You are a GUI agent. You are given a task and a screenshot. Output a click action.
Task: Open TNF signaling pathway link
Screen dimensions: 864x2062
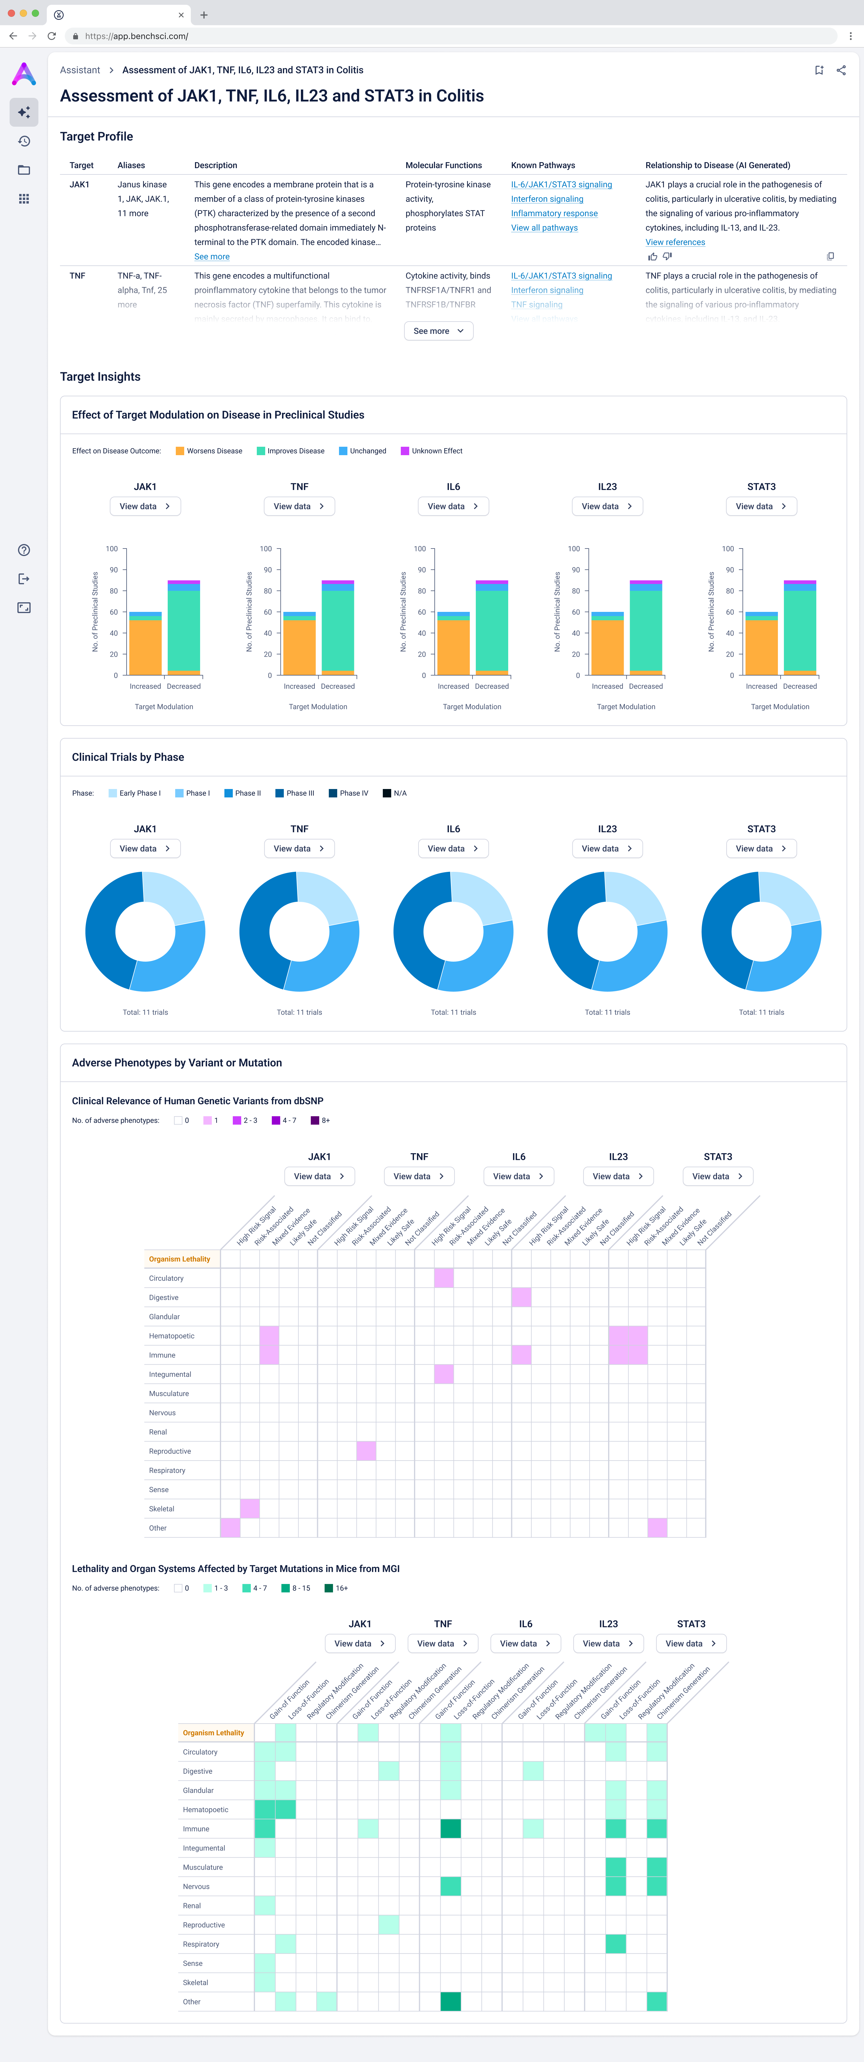pos(537,305)
